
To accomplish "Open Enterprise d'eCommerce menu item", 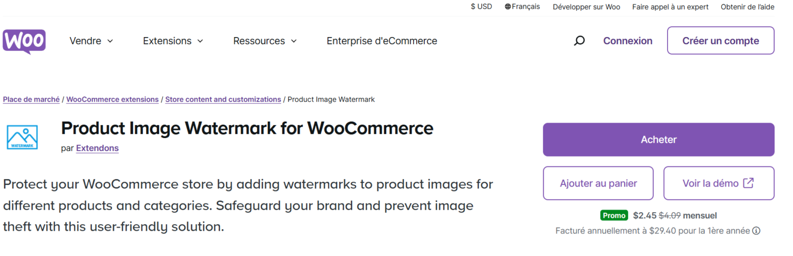I will pos(382,41).
